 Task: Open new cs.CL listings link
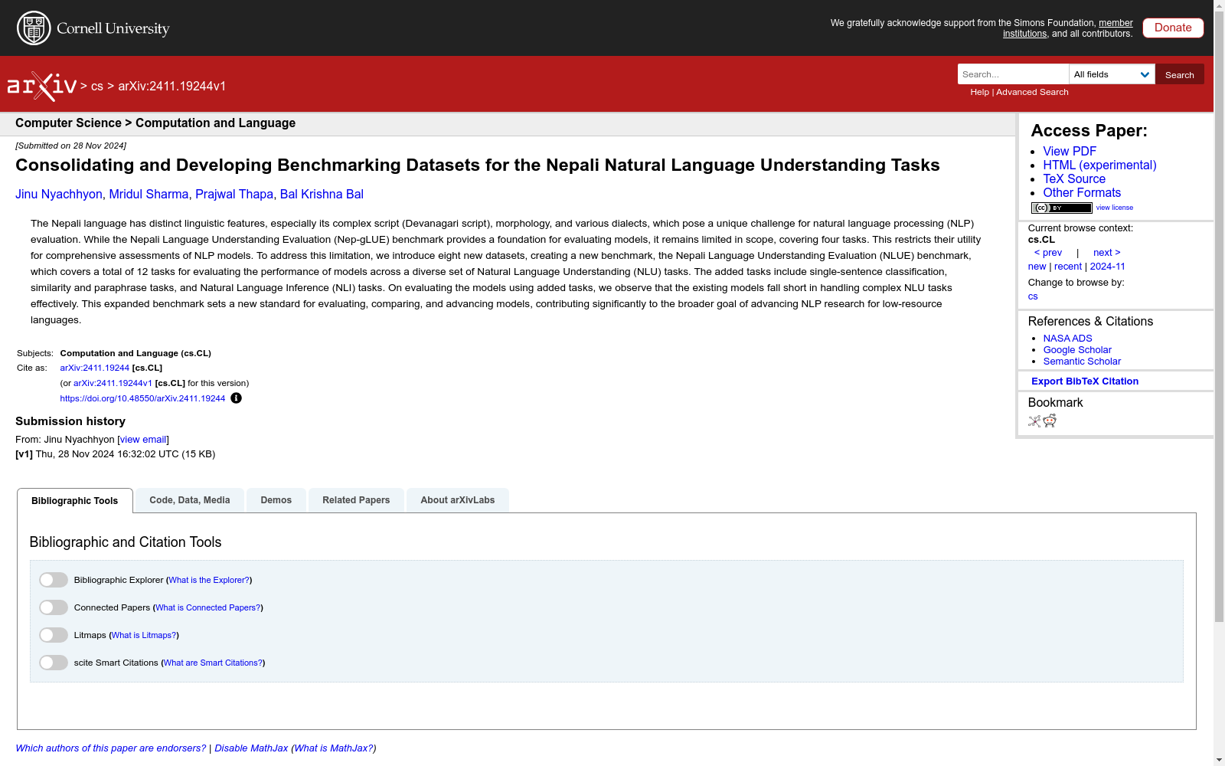click(x=1037, y=267)
